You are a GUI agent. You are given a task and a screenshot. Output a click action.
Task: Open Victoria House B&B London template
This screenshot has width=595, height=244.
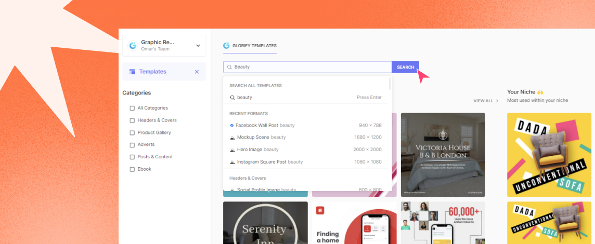(x=443, y=155)
